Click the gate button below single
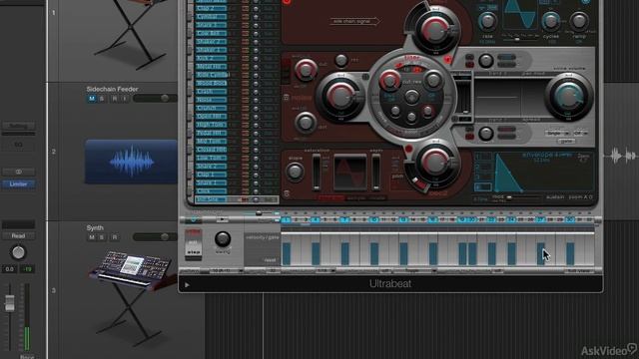The image size is (639, 359). coord(566,141)
